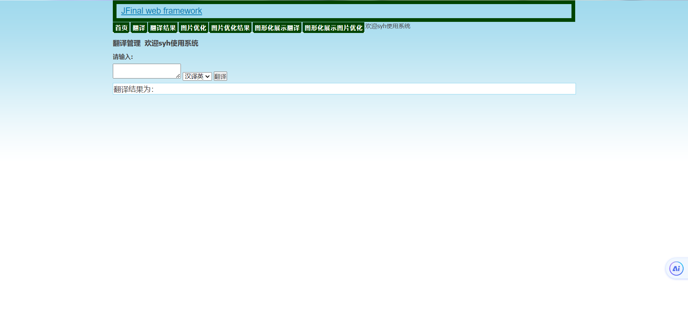Select the 图片优化 menu item

point(193,28)
